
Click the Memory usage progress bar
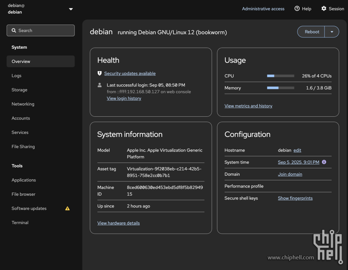[x=280, y=88]
